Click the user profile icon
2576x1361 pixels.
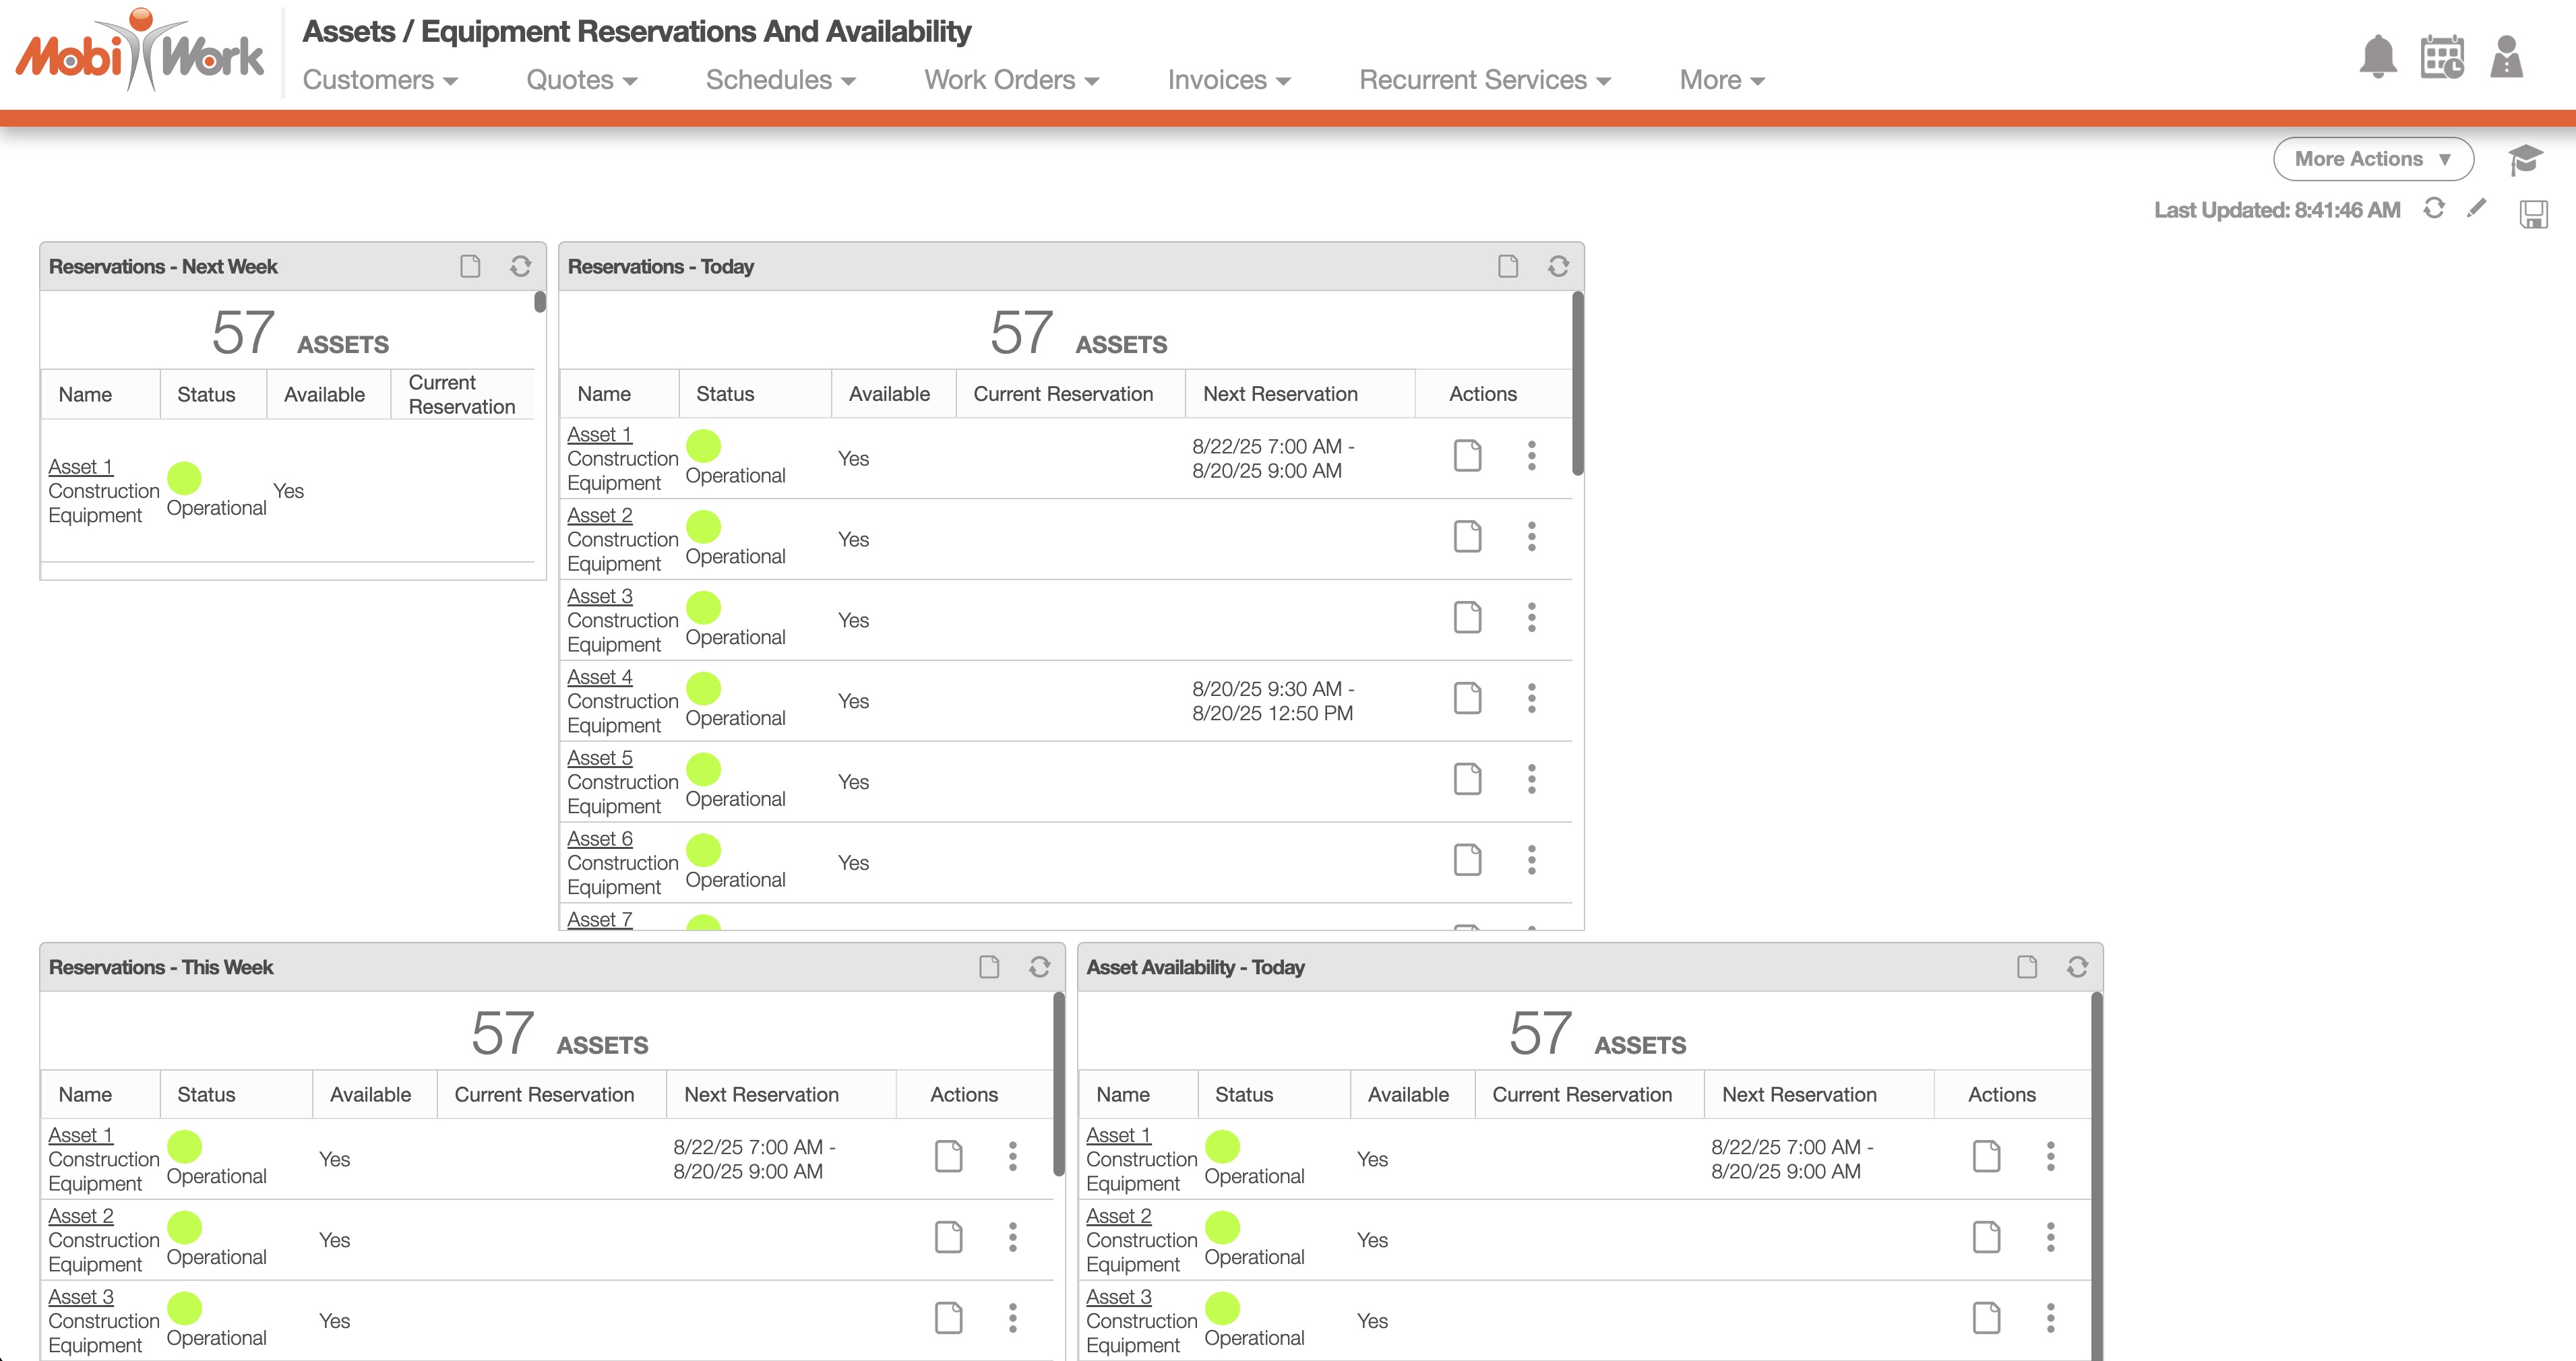2506,57
